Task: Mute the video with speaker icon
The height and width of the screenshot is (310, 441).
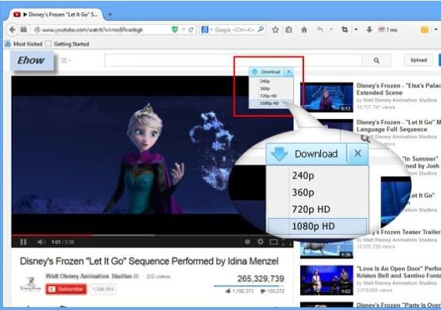Action: [x=41, y=242]
